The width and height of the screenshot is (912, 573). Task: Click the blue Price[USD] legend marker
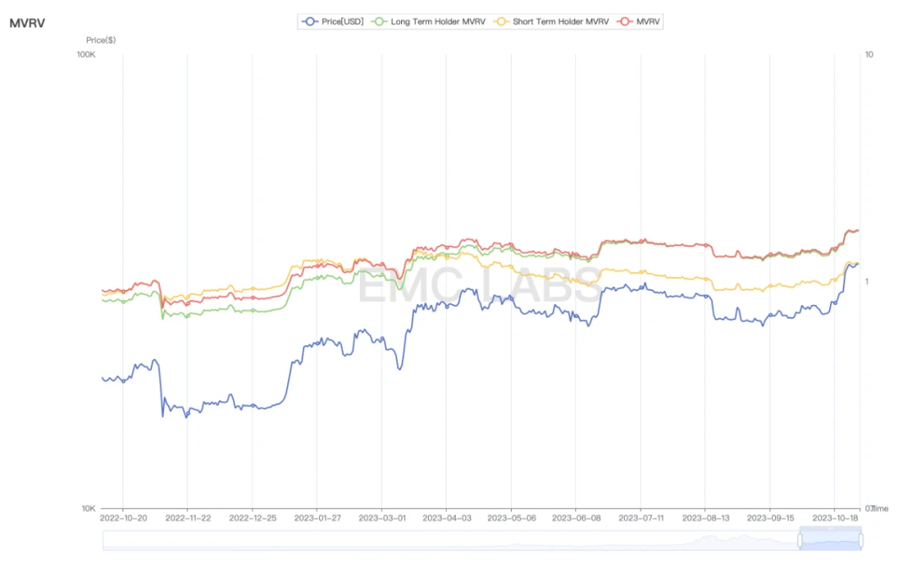click(310, 22)
